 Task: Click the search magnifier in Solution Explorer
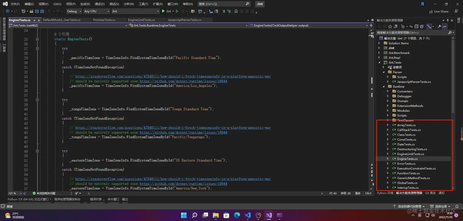(x=450, y=32)
